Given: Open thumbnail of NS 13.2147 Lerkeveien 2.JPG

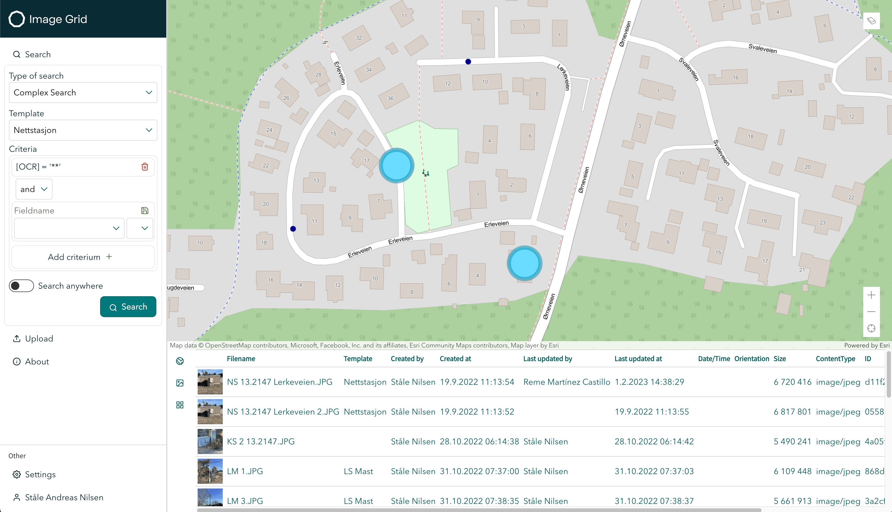Looking at the screenshot, I should [210, 411].
